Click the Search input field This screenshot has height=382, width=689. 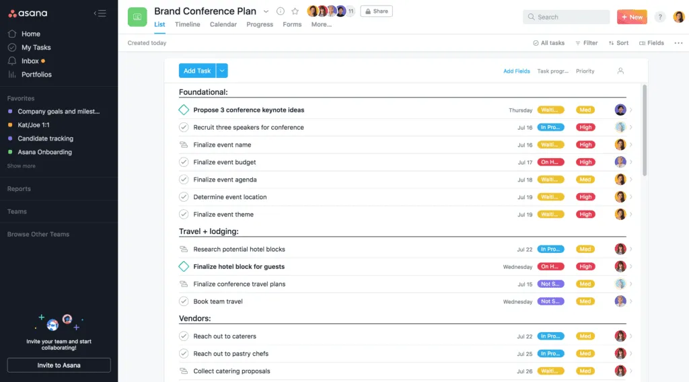pyautogui.click(x=566, y=17)
